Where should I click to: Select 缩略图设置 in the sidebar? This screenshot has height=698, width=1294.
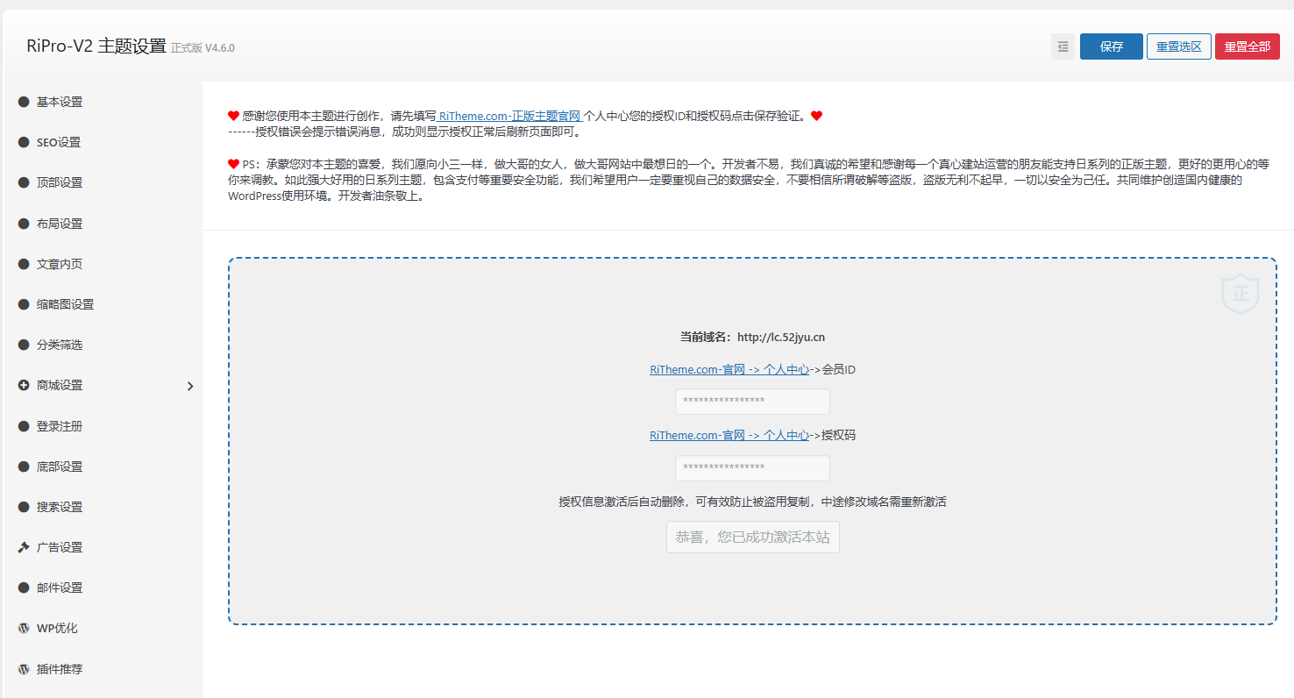point(65,304)
